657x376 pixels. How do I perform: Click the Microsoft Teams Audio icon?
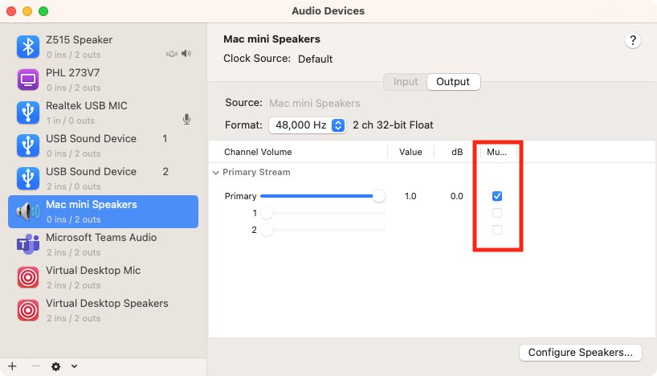[28, 244]
